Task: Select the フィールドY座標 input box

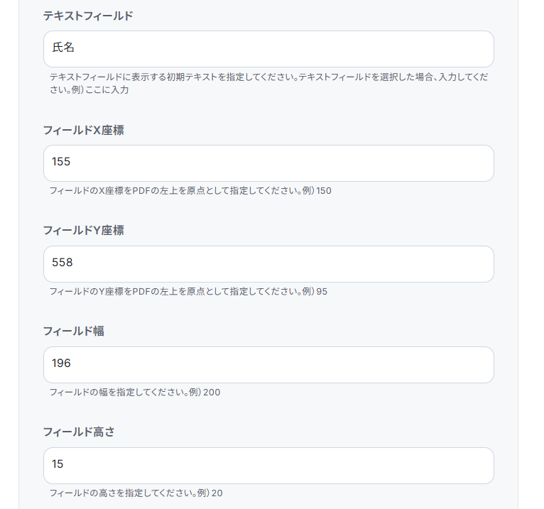Action: click(268, 264)
